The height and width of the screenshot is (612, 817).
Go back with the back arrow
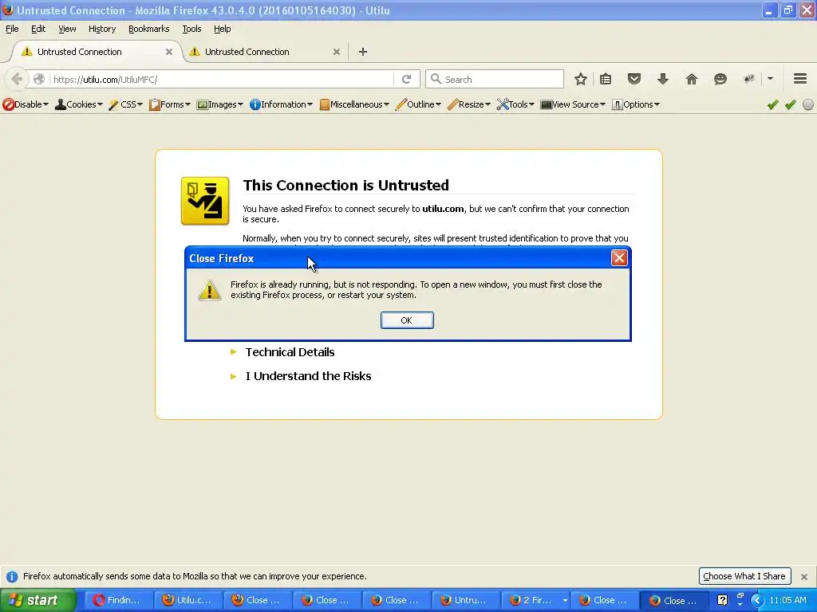click(17, 79)
